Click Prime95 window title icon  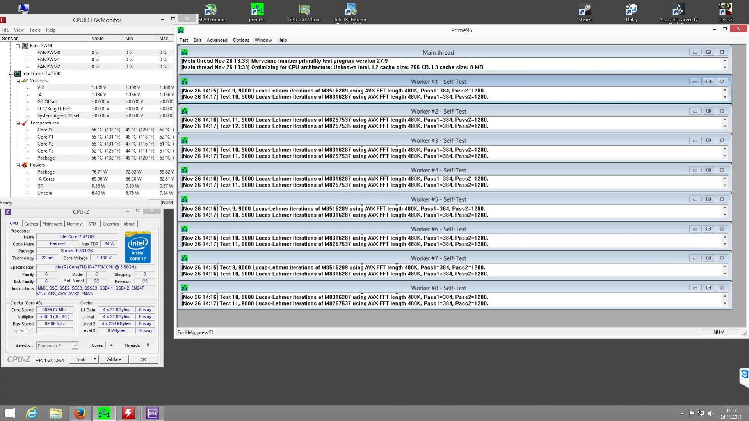tap(181, 30)
